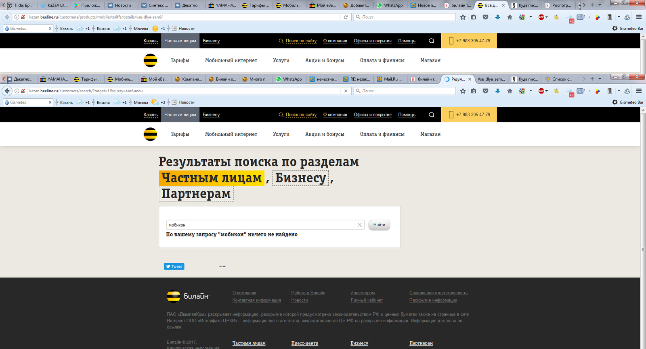Open bookmarks list icon in lower window toolbar
Viewport: 646px width, 349px height.
pos(474,91)
